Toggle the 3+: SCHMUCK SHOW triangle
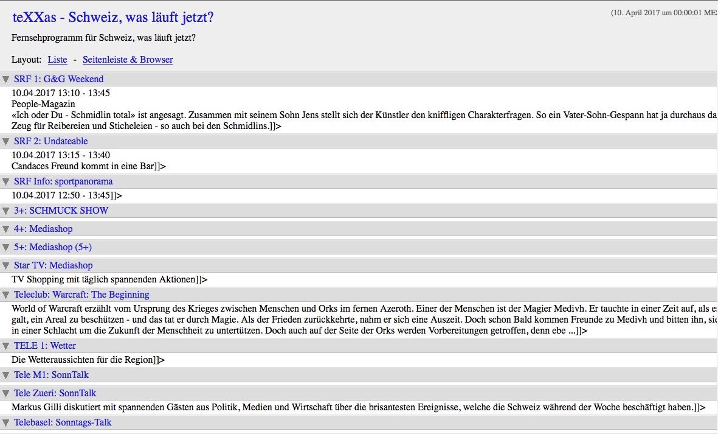This screenshot has width=718, height=434. [6, 211]
